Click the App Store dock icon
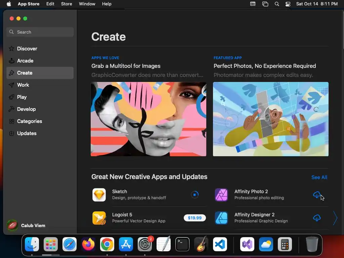Image resolution: width=344 pixels, height=258 pixels. pos(126,244)
